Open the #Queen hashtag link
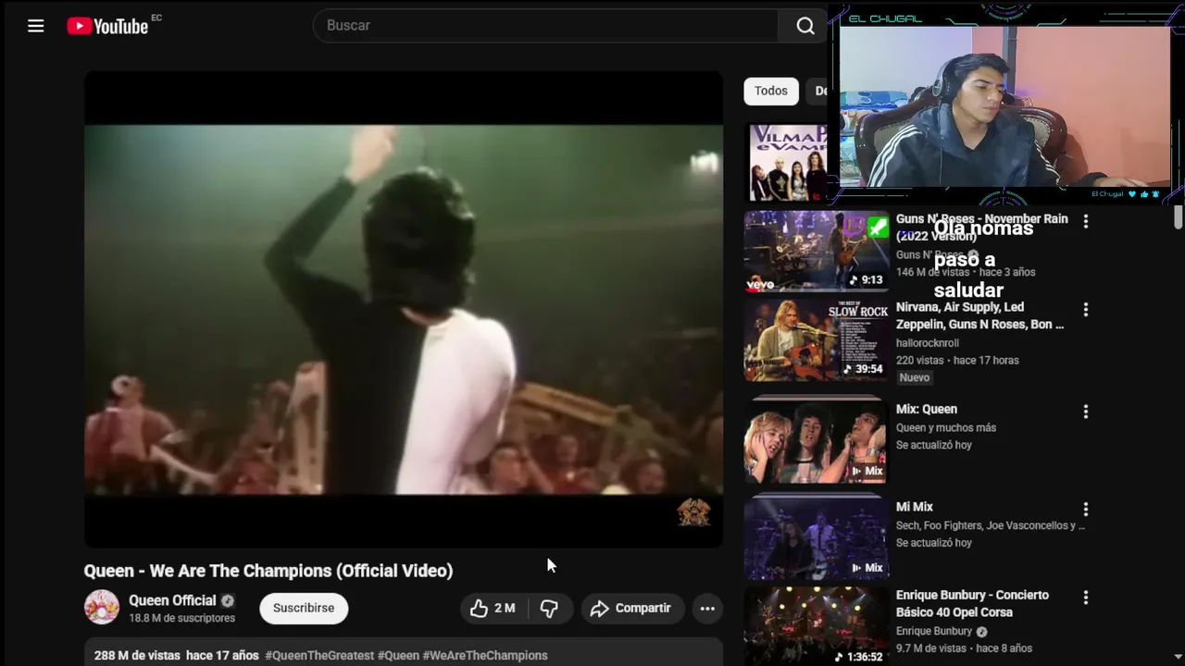 pyautogui.click(x=398, y=655)
